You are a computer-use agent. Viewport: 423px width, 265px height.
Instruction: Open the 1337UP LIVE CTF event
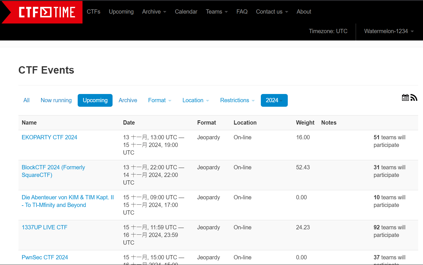45,227
